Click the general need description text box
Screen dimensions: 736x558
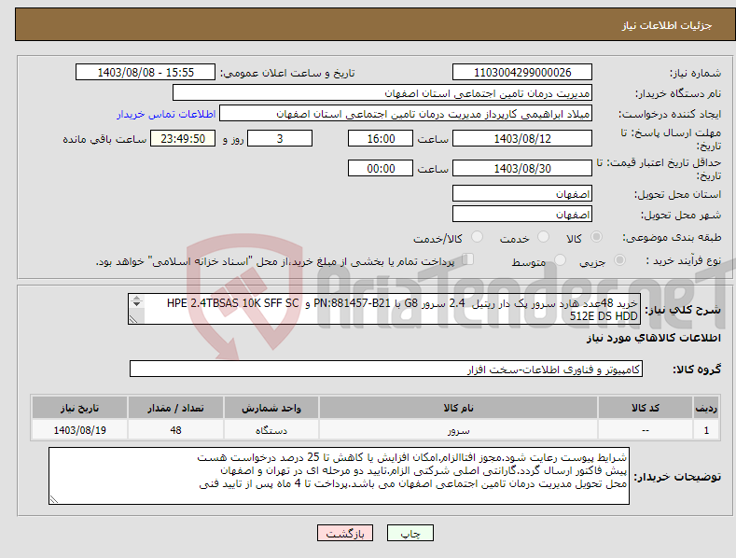coord(384,309)
